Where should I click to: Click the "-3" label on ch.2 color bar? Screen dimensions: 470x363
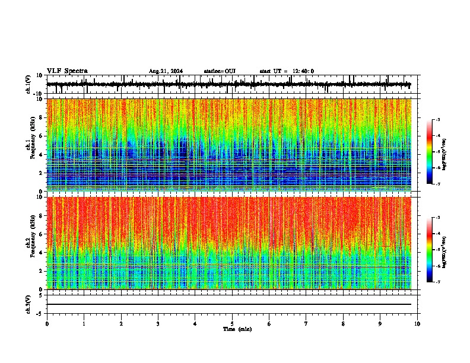point(438,218)
